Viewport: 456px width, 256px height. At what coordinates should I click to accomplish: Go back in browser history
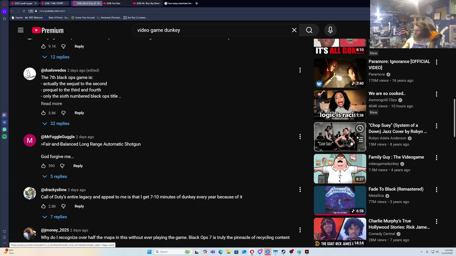[x=12, y=11]
